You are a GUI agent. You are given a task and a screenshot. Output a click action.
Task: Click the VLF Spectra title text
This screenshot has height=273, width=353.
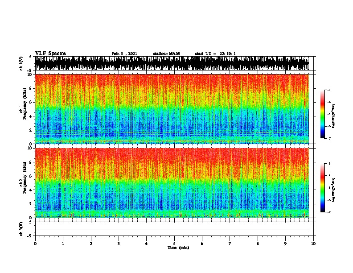(x=50, y=54)
